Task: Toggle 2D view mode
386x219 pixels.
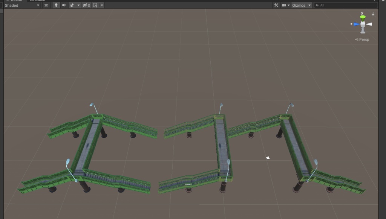Action: click(x=47, y=5)
